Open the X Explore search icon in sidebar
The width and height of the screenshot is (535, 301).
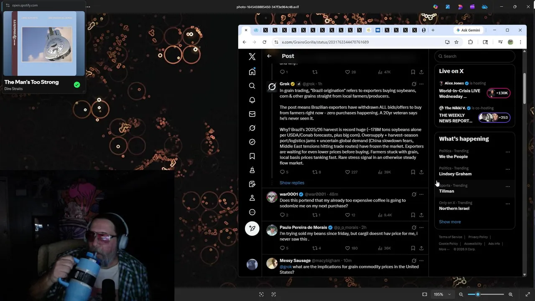(x=252, y=86)
